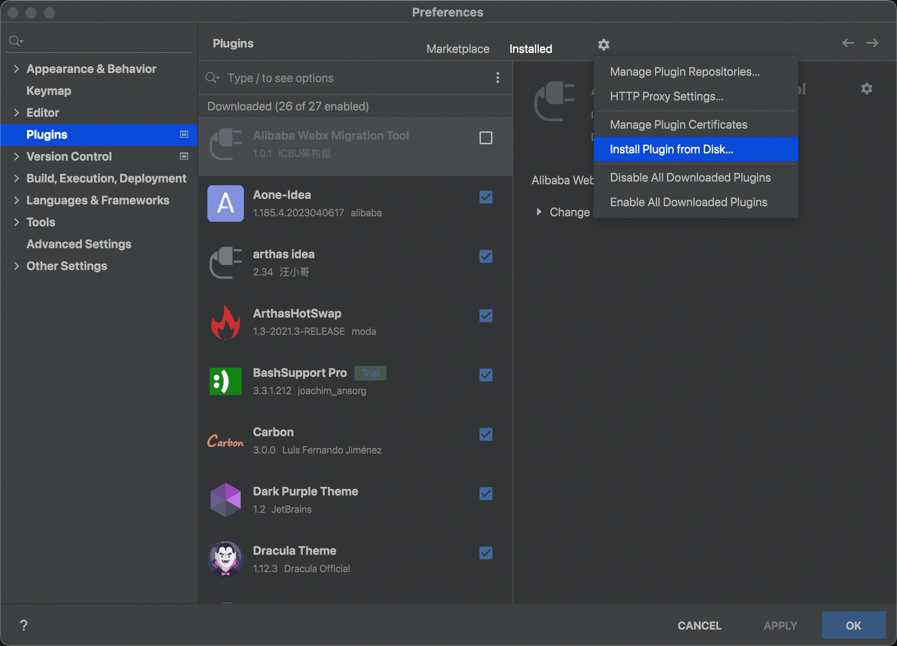Disable BashSupport Pro plugin checkbox
Screen dimensions: 897x646
(x=486, y=375)
